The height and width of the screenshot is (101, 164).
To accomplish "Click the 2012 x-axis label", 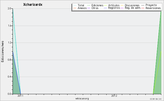I will 114,96.
